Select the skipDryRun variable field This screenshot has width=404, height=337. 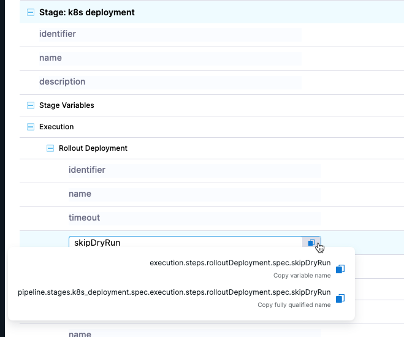pos(184,243)
